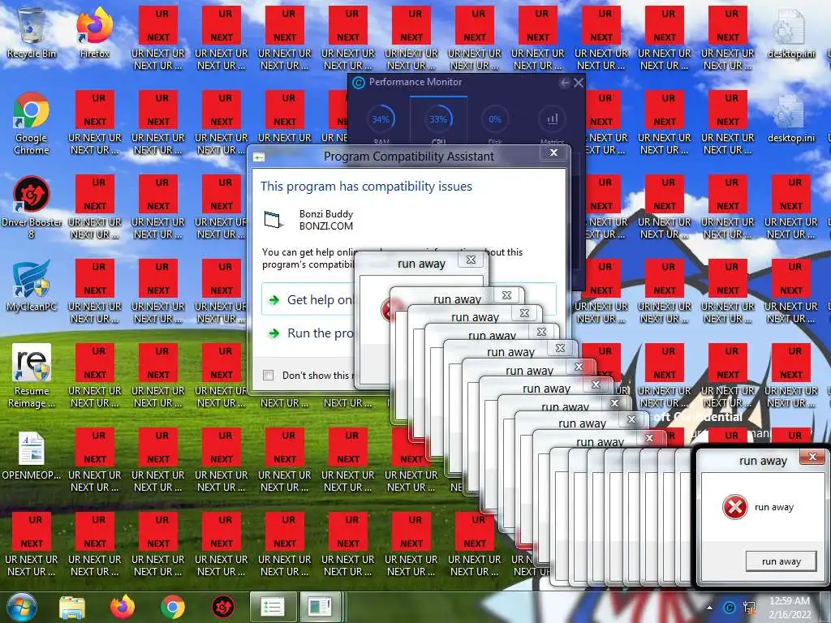Switch to the taskbar window with the list icon
Image resolution: width=831 pixels, height=623 pixels.
(273, 607)
